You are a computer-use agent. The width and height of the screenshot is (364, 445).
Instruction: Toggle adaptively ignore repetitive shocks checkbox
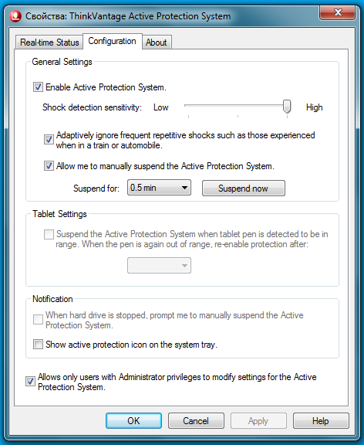click(x=49, y=140)
